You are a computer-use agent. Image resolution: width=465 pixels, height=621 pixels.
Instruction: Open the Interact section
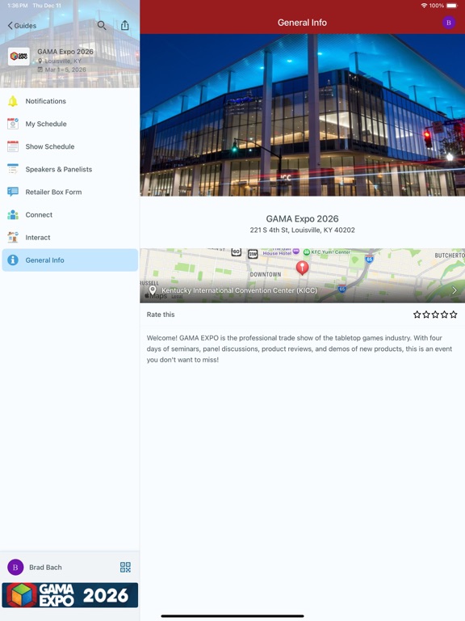pos(70,237)
